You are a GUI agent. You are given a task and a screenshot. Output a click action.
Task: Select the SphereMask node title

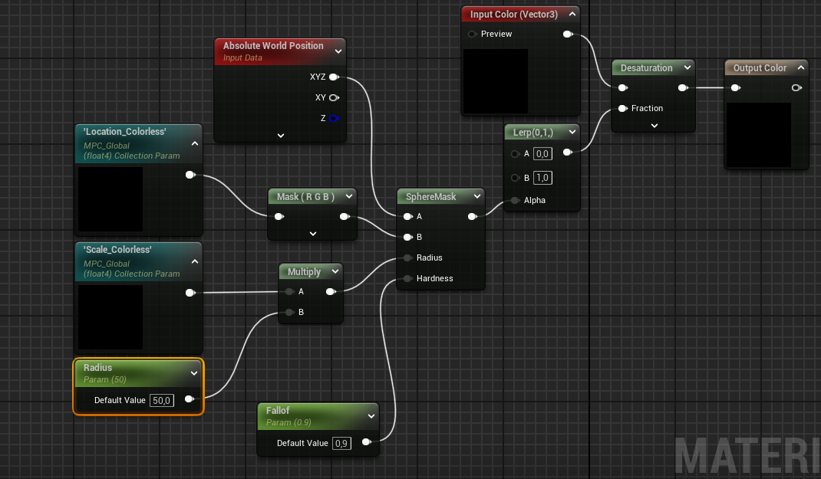(x=431, y=197)
